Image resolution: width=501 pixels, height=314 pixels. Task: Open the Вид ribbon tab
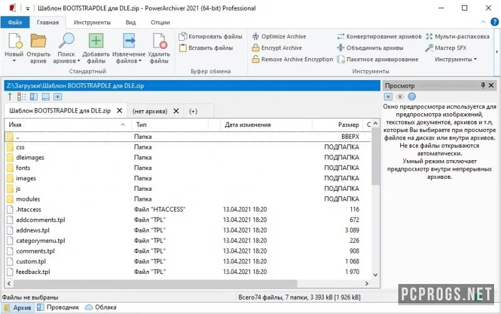pos(131,23)
